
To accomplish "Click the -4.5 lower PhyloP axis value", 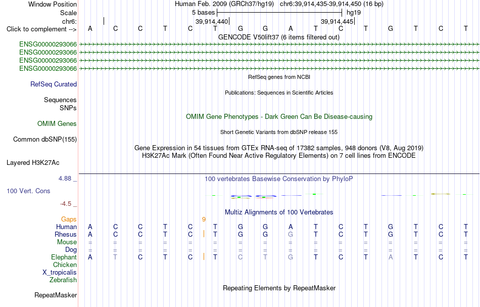I will point(66,204).
